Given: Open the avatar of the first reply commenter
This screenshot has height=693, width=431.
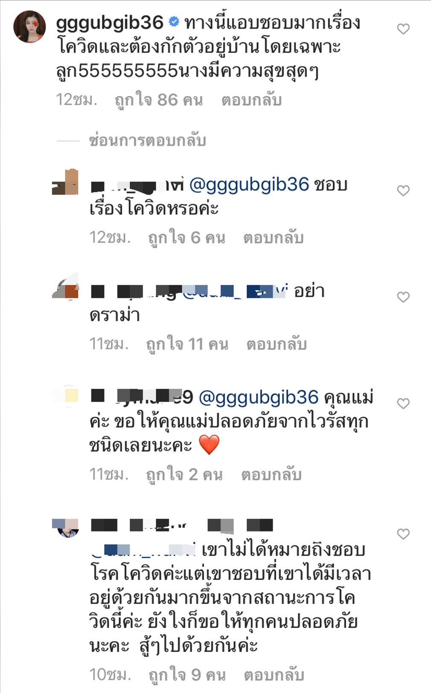Looking at the screenshot, I should (x=65, y=182).
